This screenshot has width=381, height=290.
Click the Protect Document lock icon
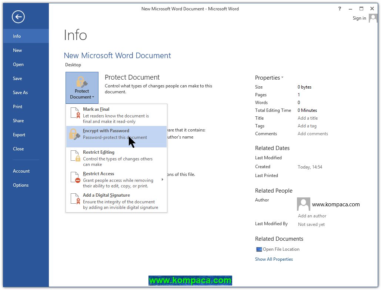(81, 82)
